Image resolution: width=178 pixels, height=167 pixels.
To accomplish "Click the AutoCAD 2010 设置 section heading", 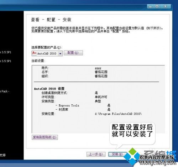I will (x=49, y=89).
